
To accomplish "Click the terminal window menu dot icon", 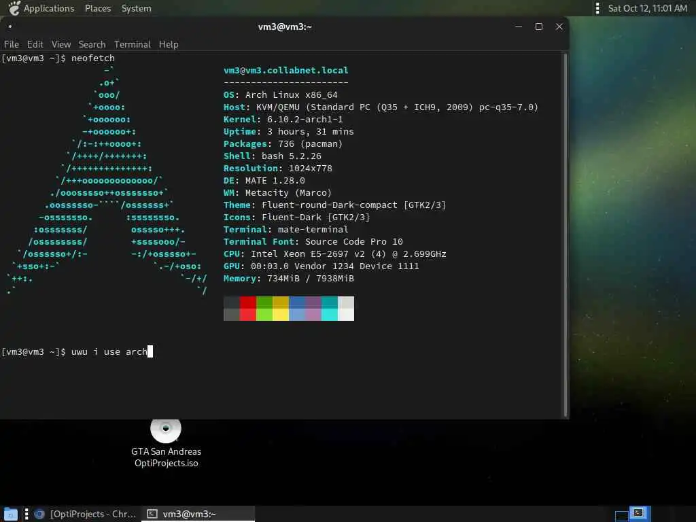I will [x=10, y=27].
